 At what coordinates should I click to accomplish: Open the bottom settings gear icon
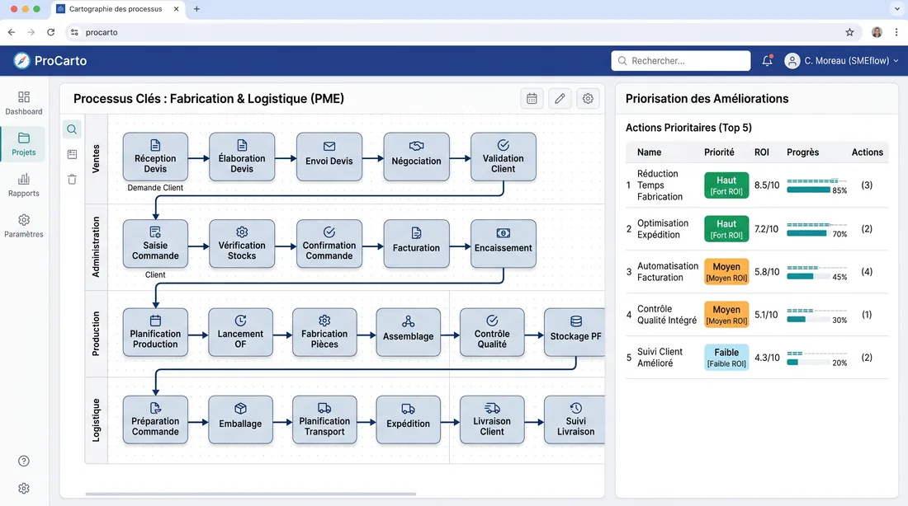pos(24,489)
